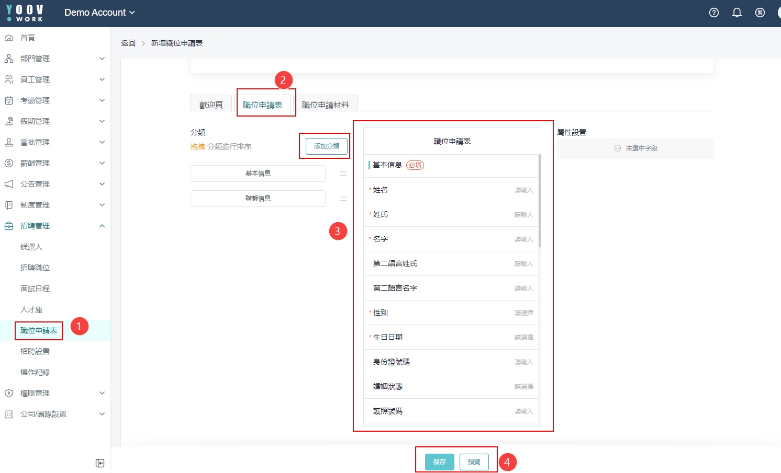Screen dimensions: 781x473
Task: Click the YOOV Work logo
Action: [x=25, y=13]
